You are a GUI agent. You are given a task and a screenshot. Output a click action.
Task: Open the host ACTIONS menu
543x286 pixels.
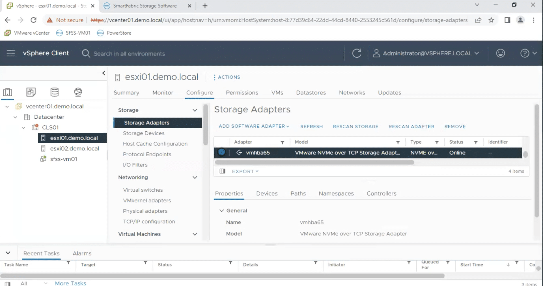227,77
